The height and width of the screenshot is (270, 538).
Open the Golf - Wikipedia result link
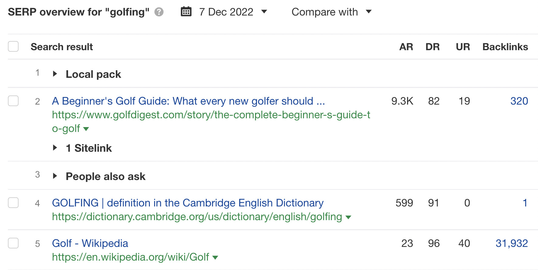pyautogui.click(x=90, y=243)
